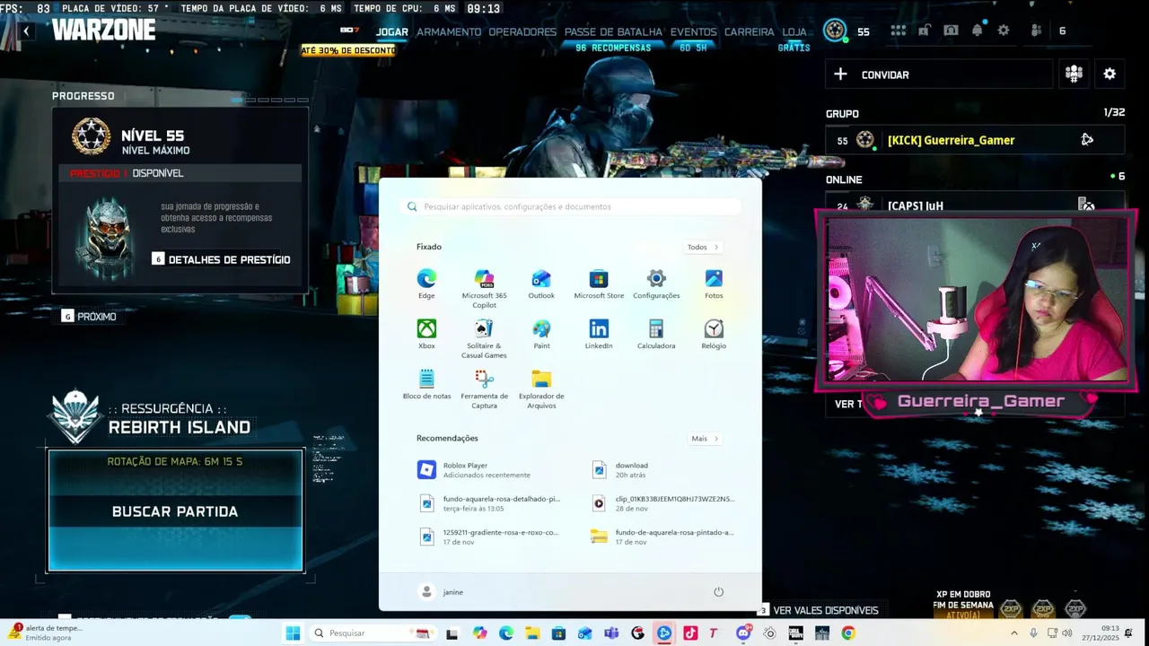Open the group channel icon beside Convidar
The image size is (1149, 646).
[1074, 74]
